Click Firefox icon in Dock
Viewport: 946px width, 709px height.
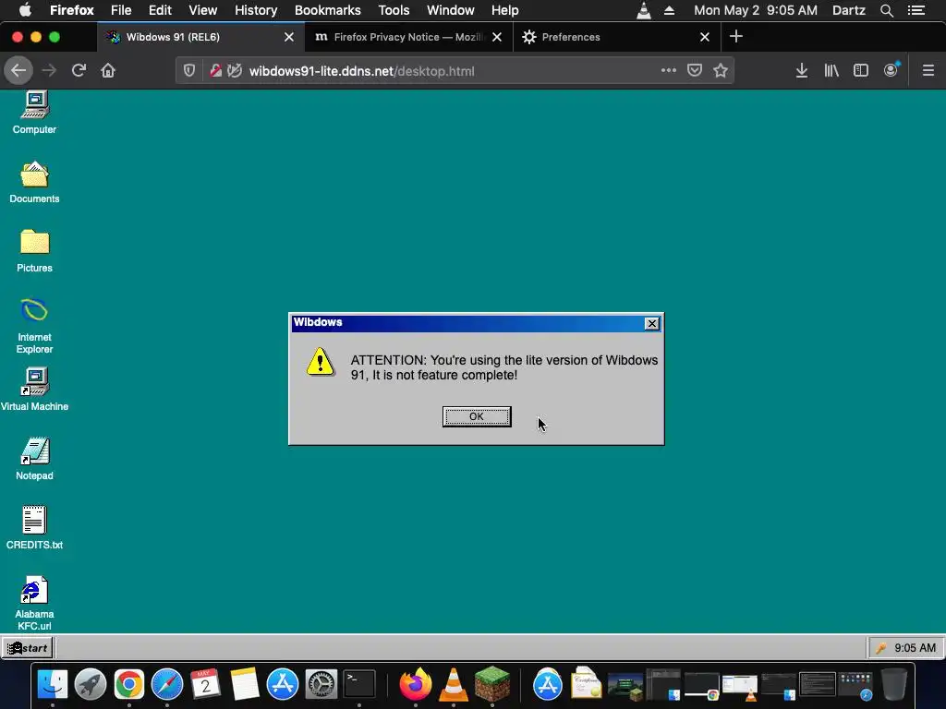click(416, 685)
